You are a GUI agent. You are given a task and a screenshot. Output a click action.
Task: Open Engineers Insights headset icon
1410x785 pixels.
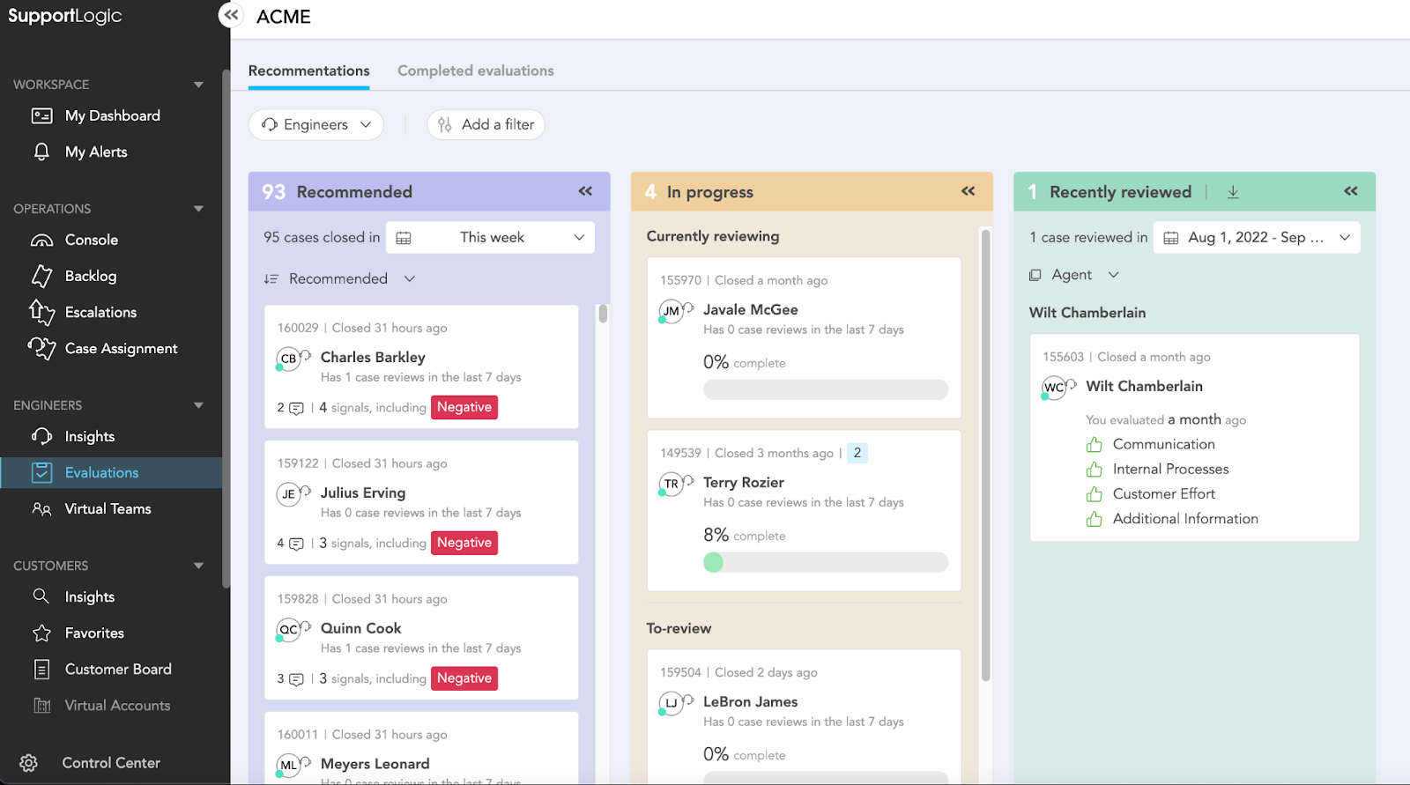click(41, 436)
